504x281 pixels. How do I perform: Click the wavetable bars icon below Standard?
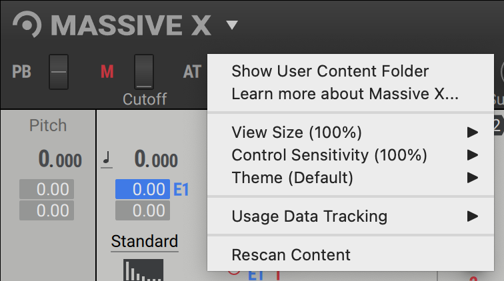point(143,270)
